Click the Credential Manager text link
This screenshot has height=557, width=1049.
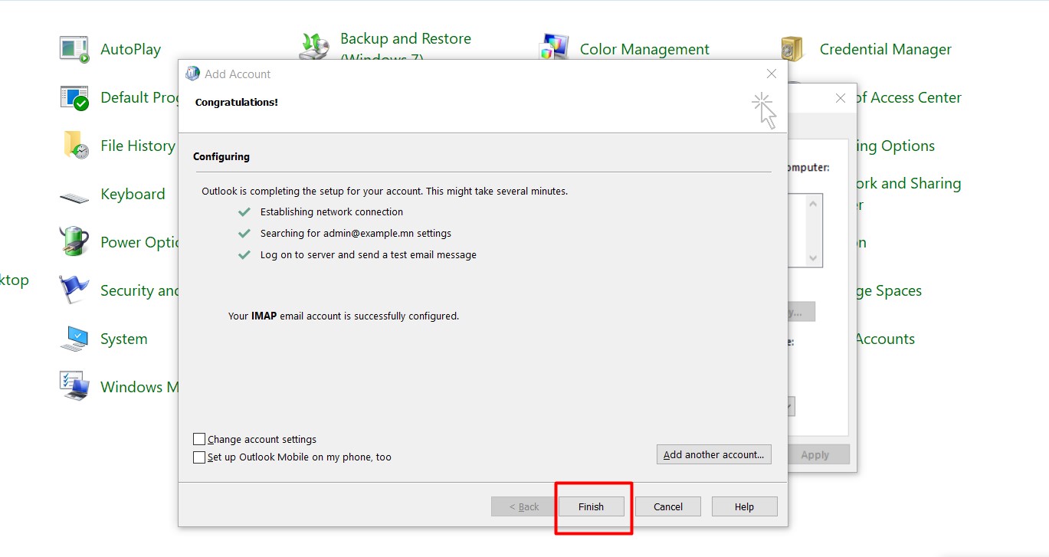(x=885, y=49)
